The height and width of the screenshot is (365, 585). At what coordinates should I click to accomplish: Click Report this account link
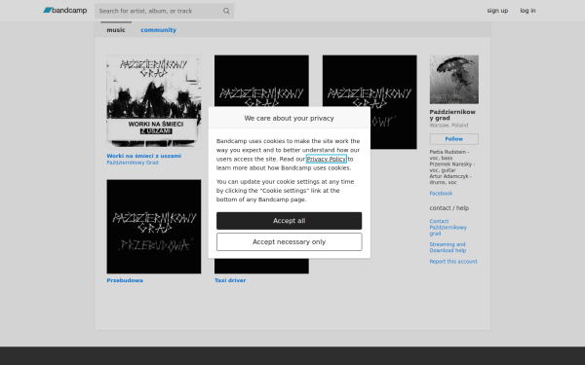pos(453,262)
